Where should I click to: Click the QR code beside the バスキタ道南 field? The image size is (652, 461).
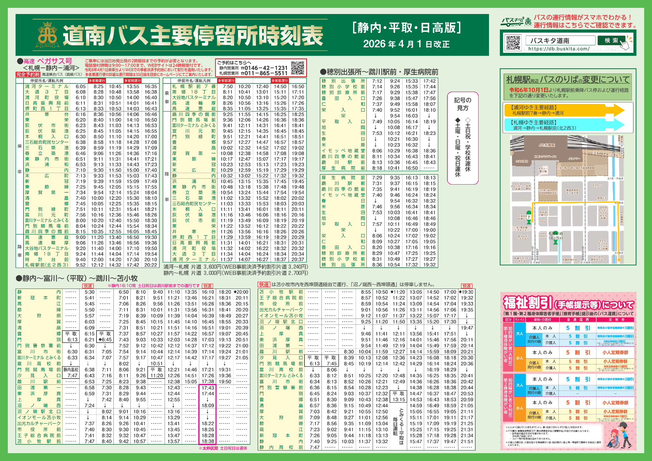click(x=513, y=43)
